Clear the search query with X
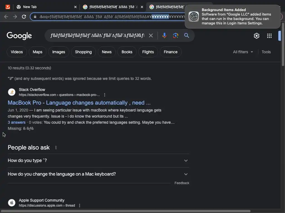This screenshot has height=213, width=285. tap(151, 35)
